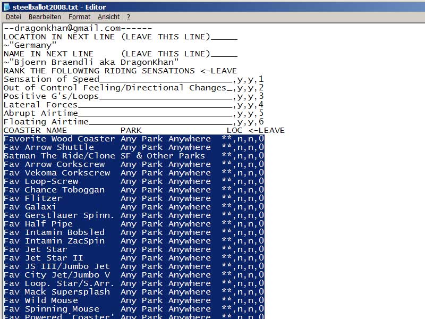Click the Fav Spinning Mouse row
This screenshot has width=425, height=319.
coord(52,309)
